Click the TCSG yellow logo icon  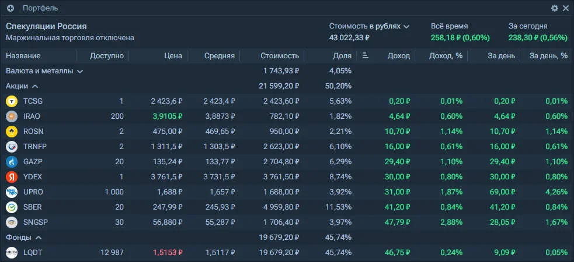tap(12, 101)
